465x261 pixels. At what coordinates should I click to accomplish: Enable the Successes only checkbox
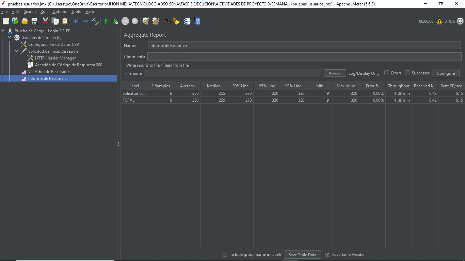407,73
